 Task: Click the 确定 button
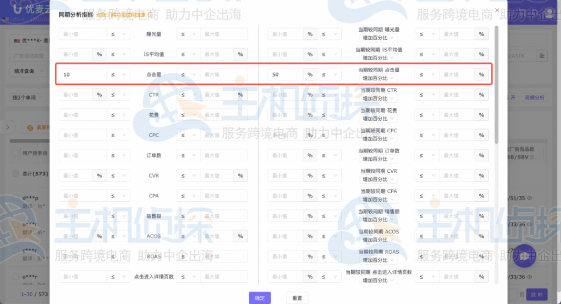point(260,298)
